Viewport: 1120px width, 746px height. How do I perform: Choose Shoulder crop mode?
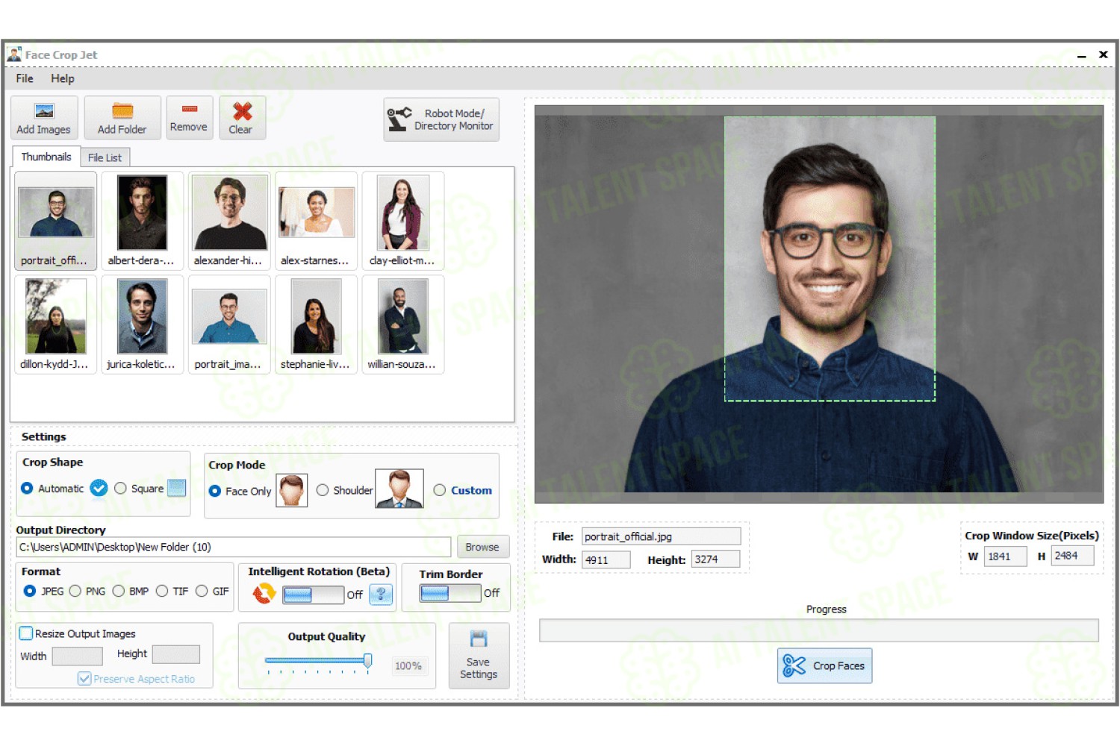[323, 490]
